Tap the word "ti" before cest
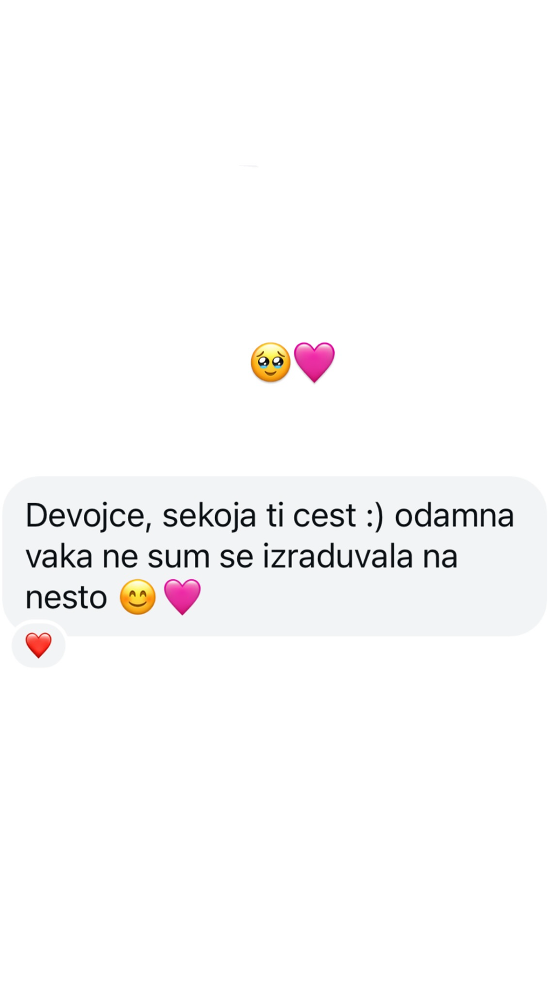Image resolution: width=553 pixels, height=984 pixels. click(274, 515)
